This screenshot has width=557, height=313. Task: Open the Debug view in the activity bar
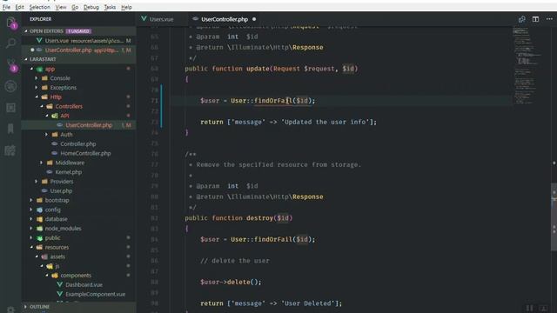(10, 86)
